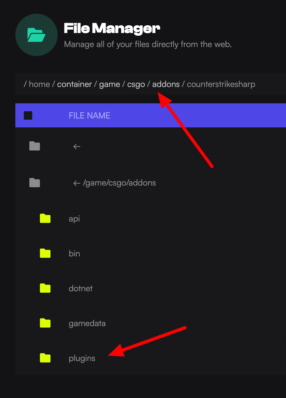The height and width of the screenshot is (398, 286).
Task: Click the yellow gamedata folder icon
Action: click(45, 323)
